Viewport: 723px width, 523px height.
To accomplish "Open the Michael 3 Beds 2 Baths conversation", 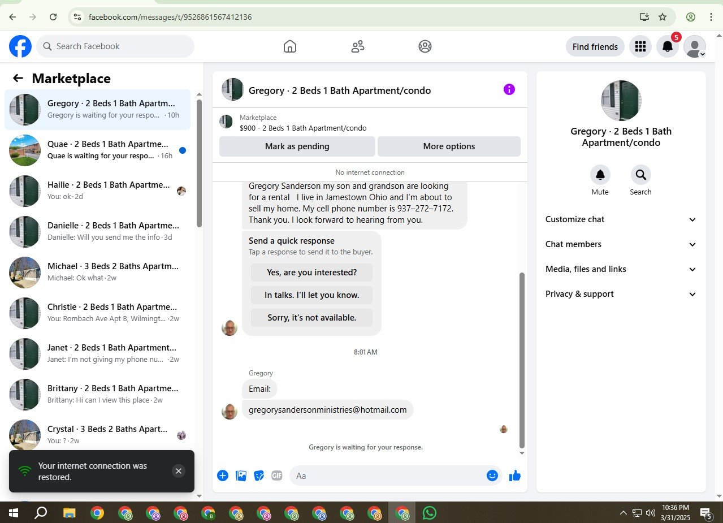I will pos(97,273).
